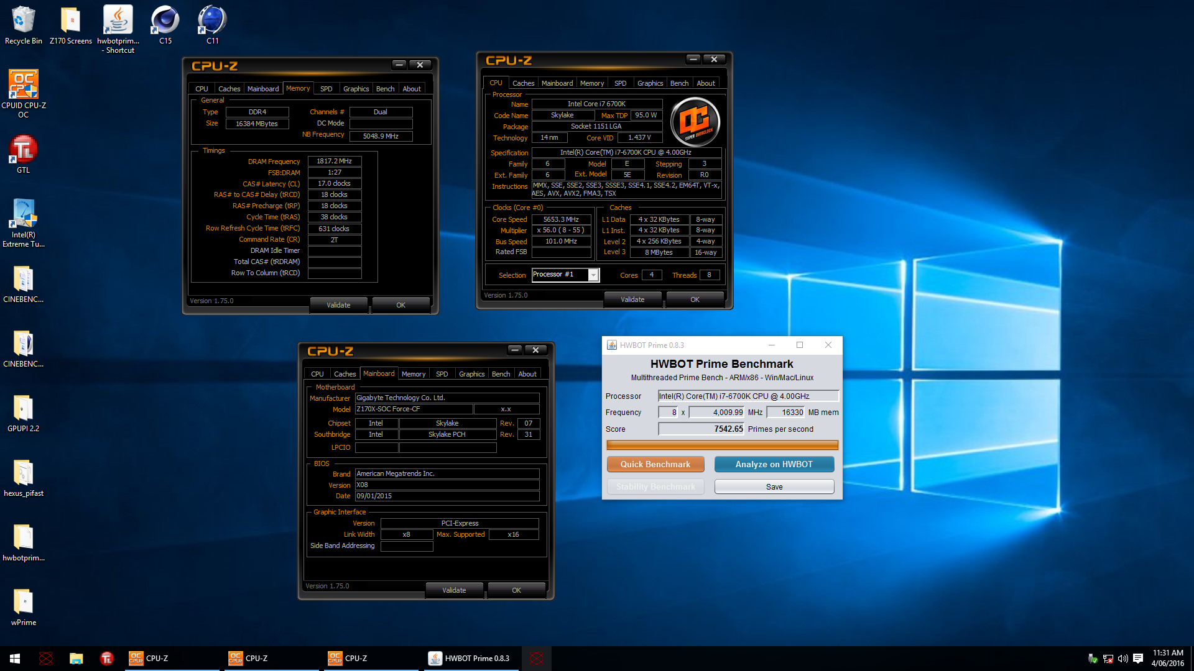Screen dimensions: 1194x671
Task: Click Validate in Memory CPU-Z window
Action: [338, 305]
